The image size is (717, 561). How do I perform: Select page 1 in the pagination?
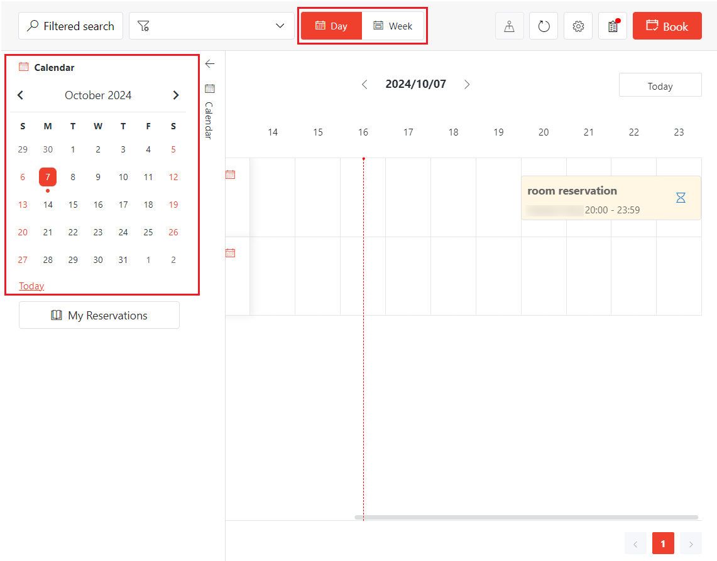pyautogui.click(x=663, y=543)
